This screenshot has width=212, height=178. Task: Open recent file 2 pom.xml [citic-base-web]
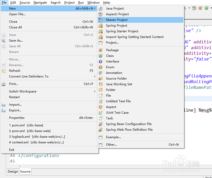[x=49, y=131]
